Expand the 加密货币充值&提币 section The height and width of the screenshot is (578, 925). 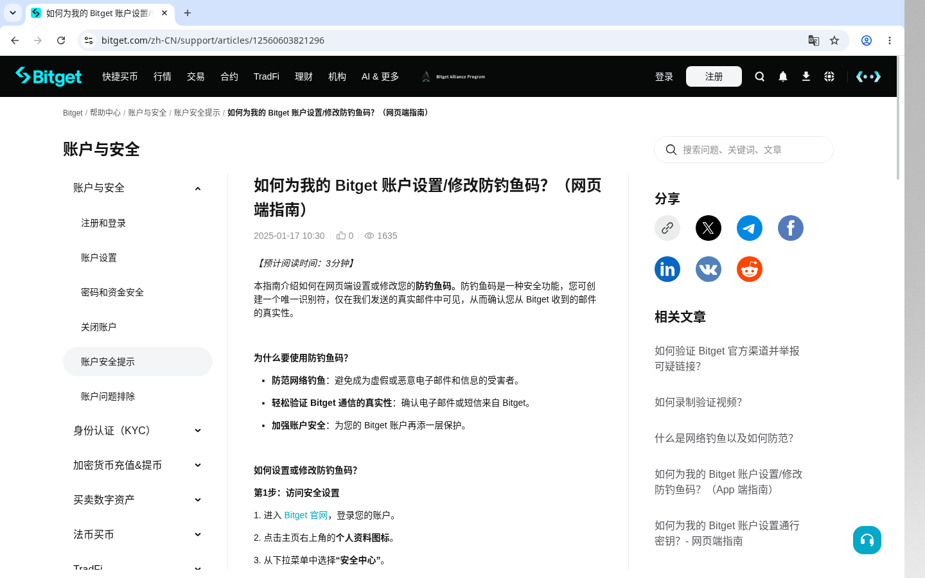click(198, 465)
